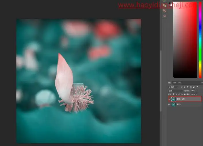Select the 图层 1 layer name
Image resolution: width=203 pixels, height=146 pixels.
(x=179, y=104)
